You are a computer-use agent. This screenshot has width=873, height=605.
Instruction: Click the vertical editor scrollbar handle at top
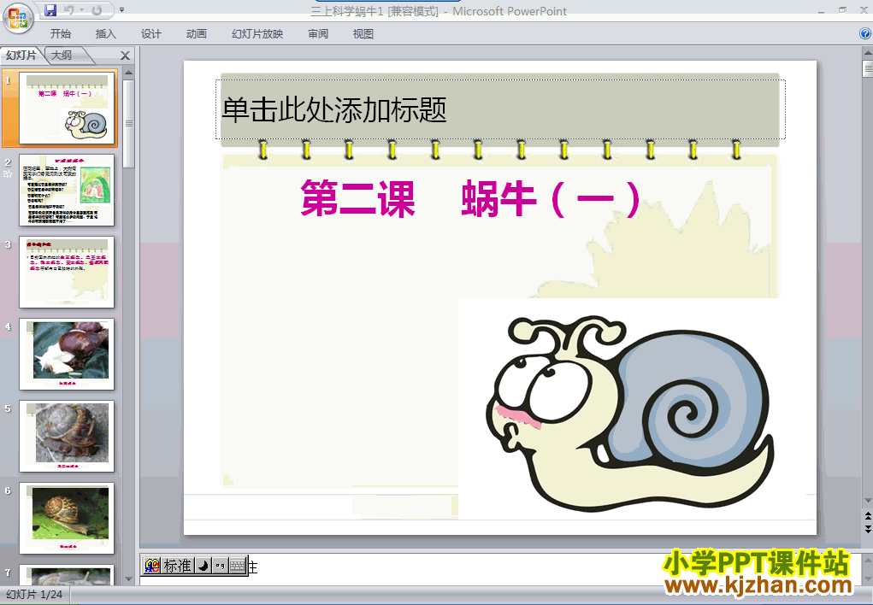click(x=867, y=69)
